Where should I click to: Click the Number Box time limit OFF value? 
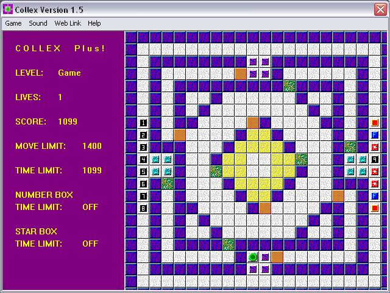90,207
